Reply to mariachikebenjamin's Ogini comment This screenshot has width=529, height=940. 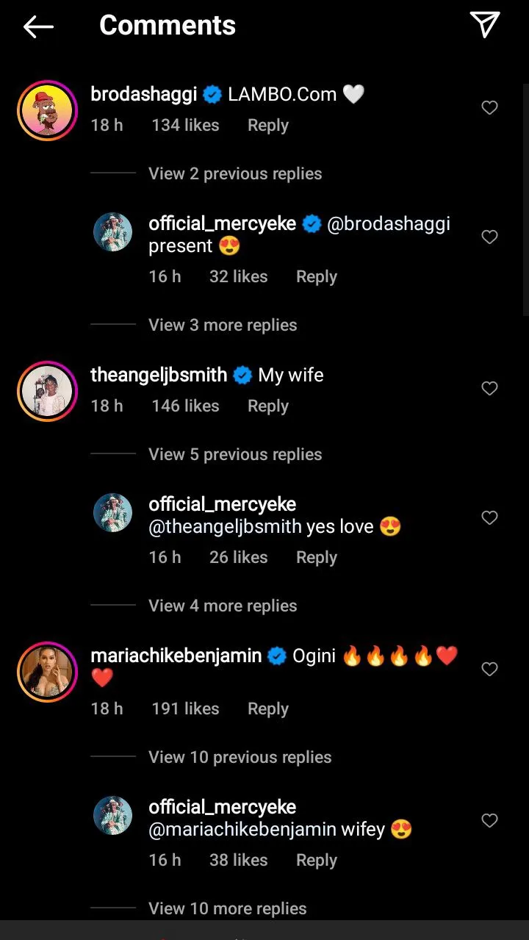point(267,709)
